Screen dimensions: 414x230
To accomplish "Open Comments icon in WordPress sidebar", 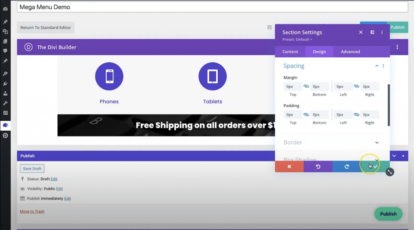I will 5,51.
